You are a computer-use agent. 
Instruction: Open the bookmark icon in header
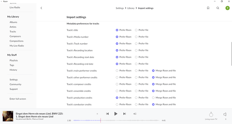coord(208,8)
